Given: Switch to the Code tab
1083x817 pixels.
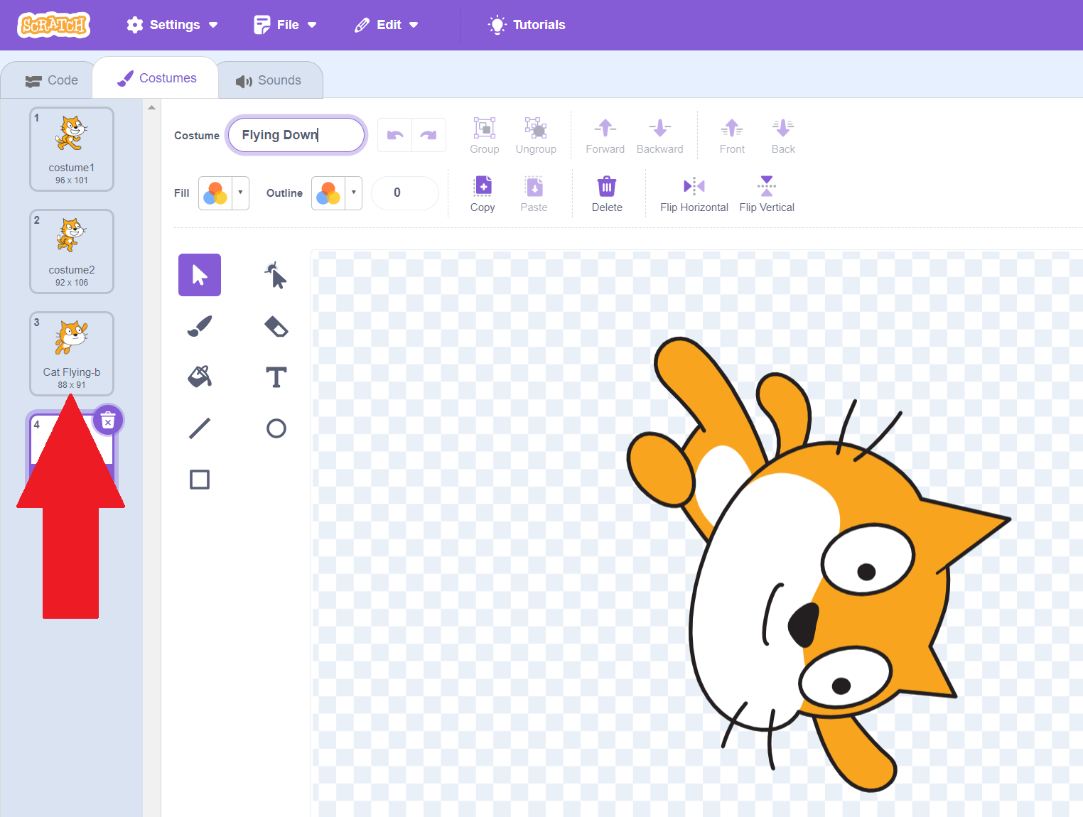Looking at the screenshot, I should pos(51,80).
